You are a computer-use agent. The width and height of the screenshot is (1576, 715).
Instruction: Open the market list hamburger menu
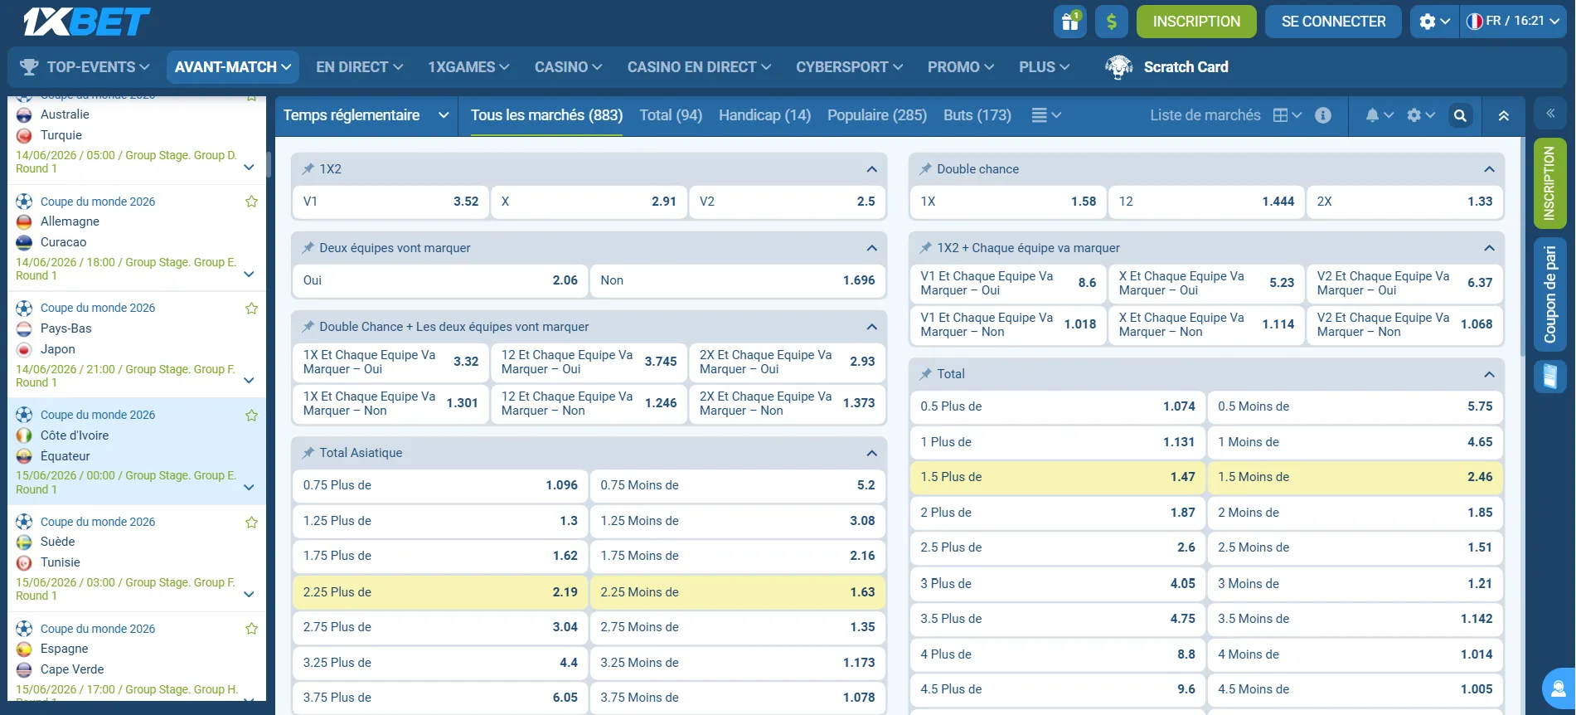click(x=1045, y=115)
